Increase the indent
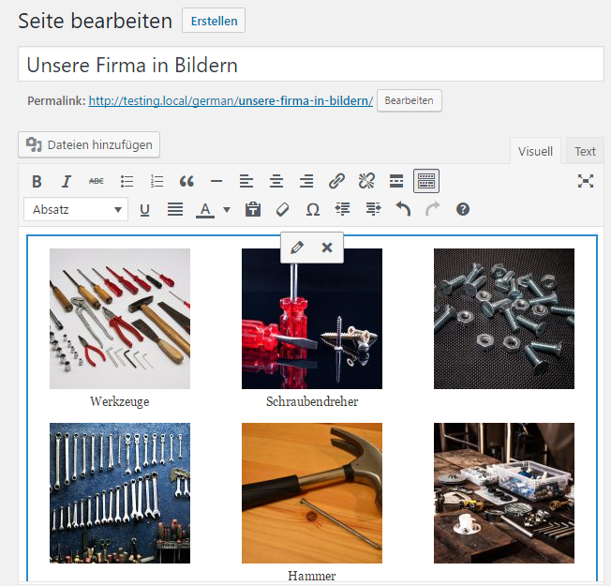The image size is (611, 586). [373, 210]
